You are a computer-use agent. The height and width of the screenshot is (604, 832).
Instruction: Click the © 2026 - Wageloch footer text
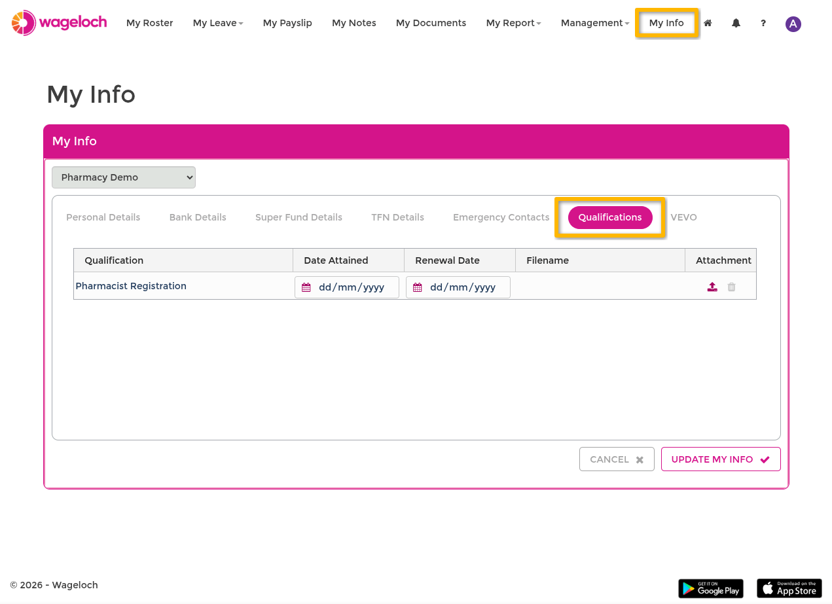click(x=54, y=585)
